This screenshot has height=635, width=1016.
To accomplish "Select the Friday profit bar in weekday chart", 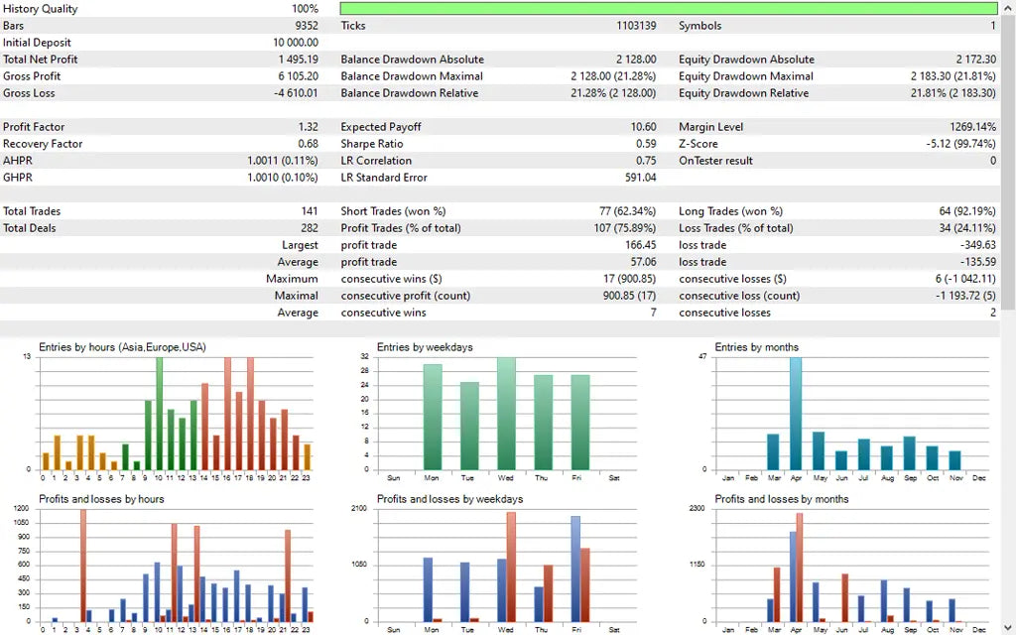I will (x=575, y=566).
